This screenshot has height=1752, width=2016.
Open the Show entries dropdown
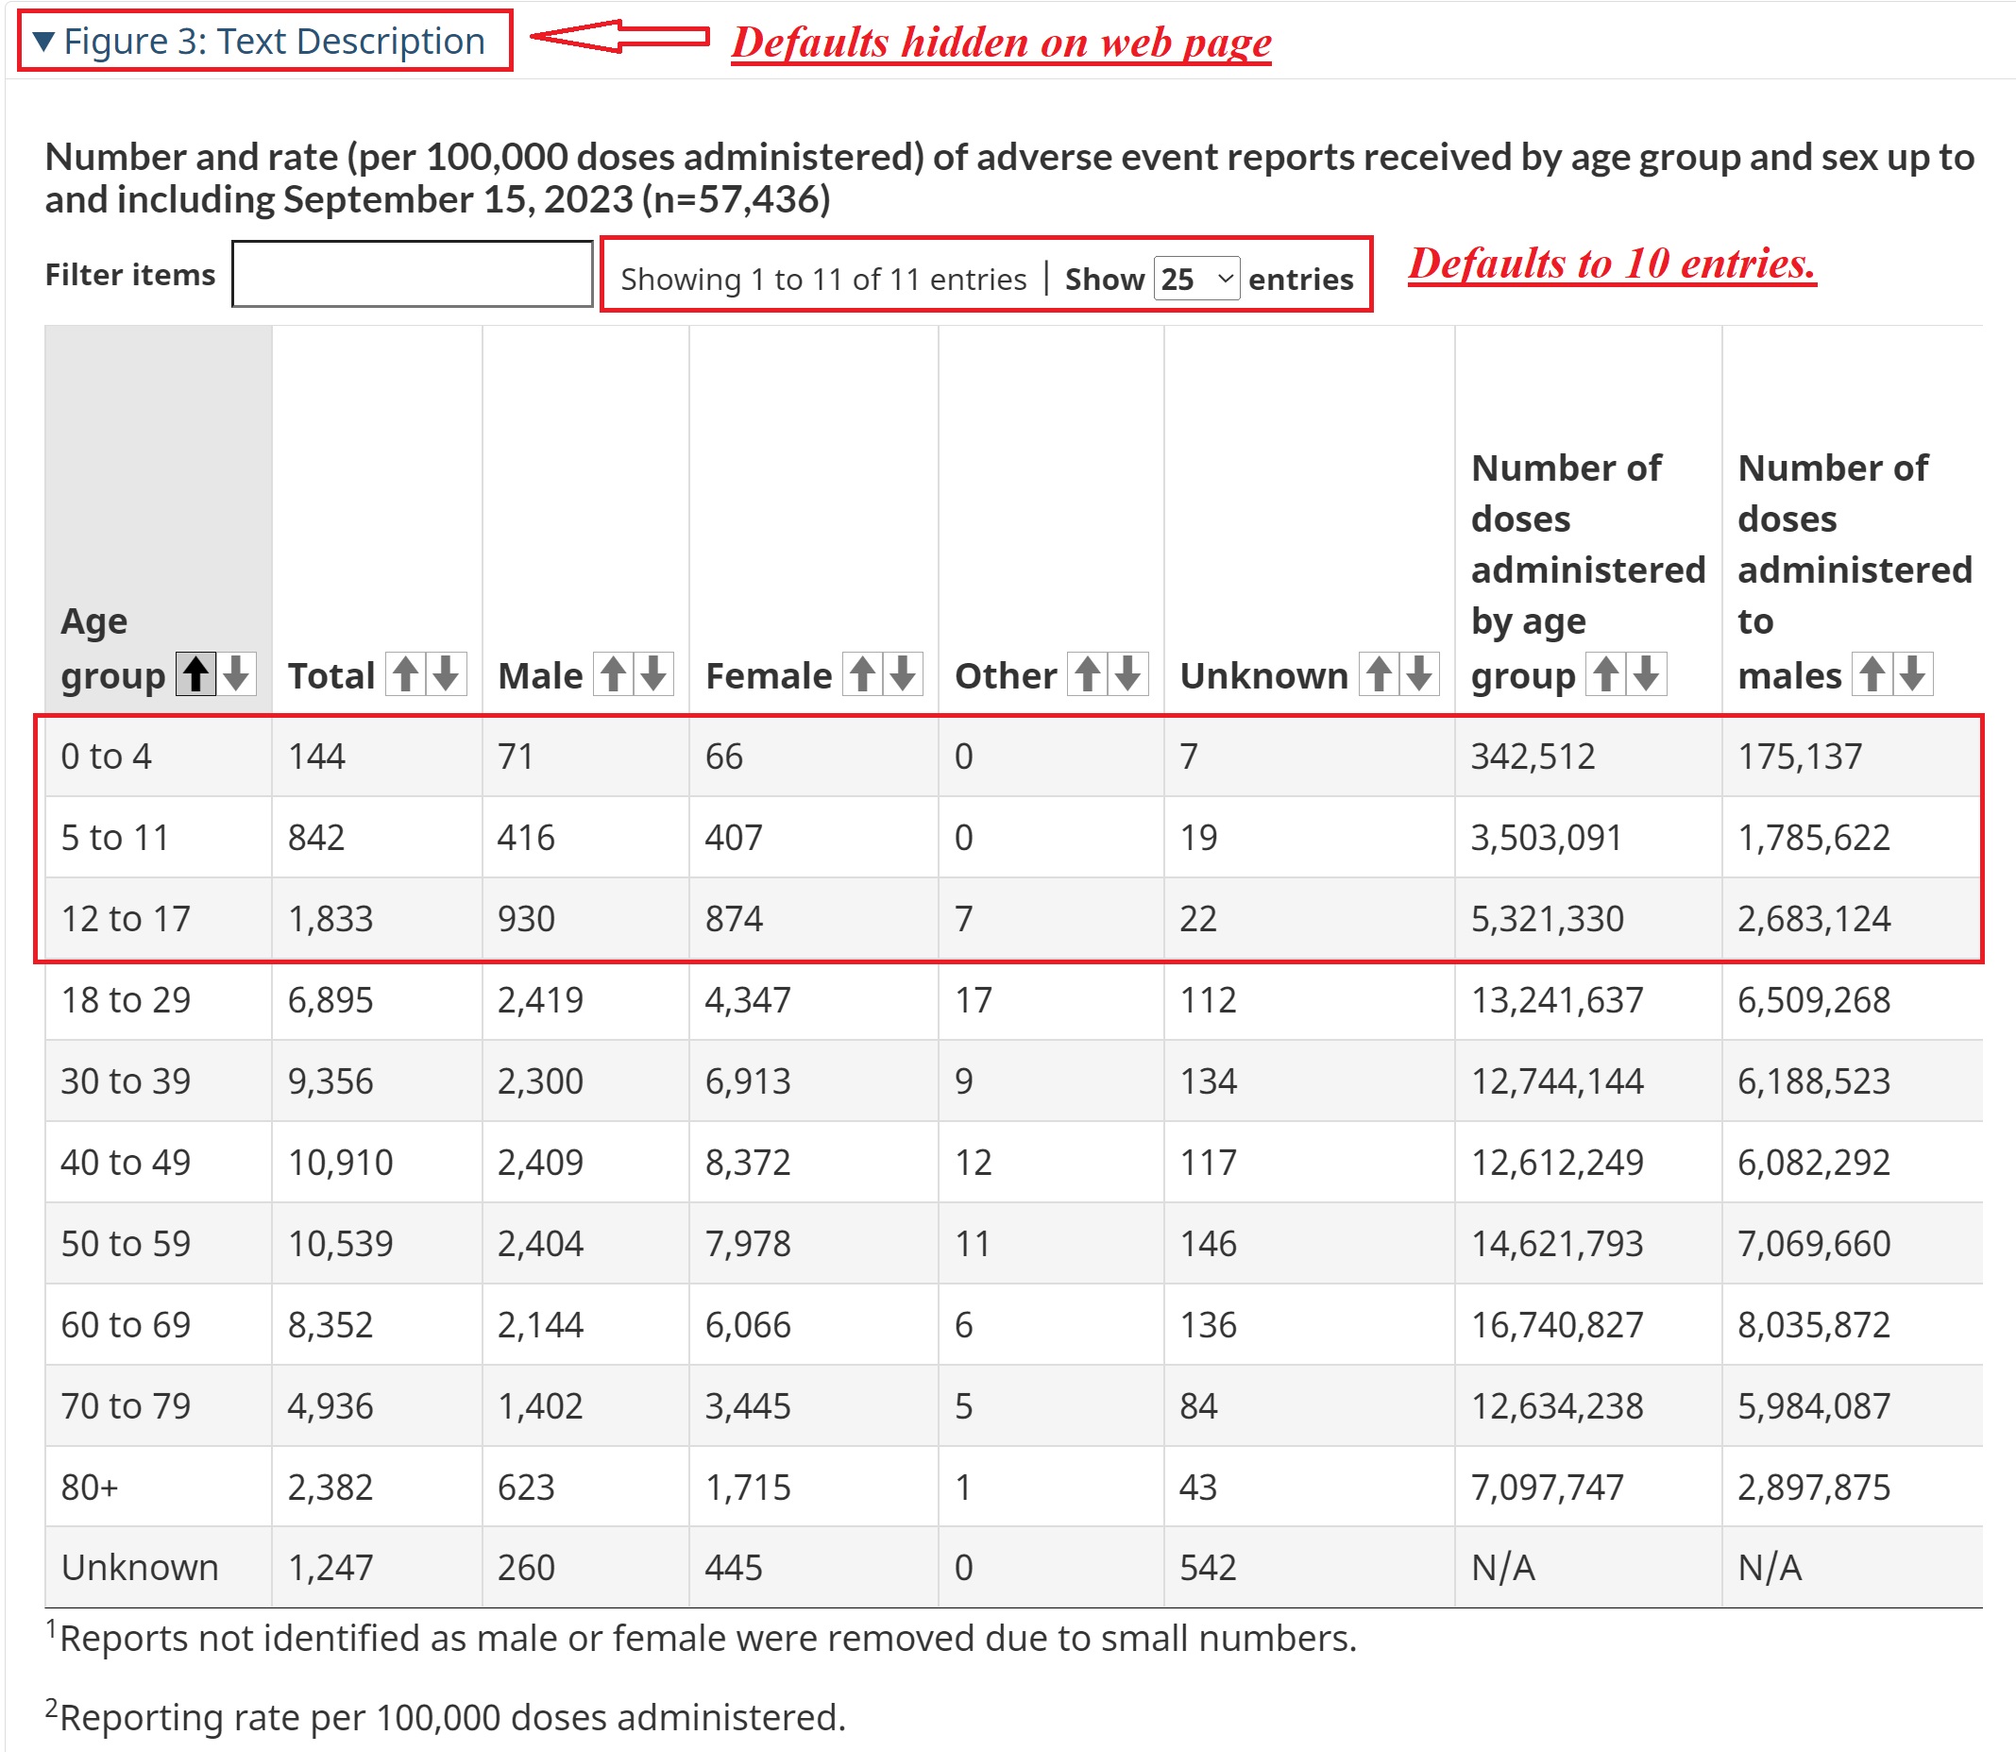(x=1197, y=279)
